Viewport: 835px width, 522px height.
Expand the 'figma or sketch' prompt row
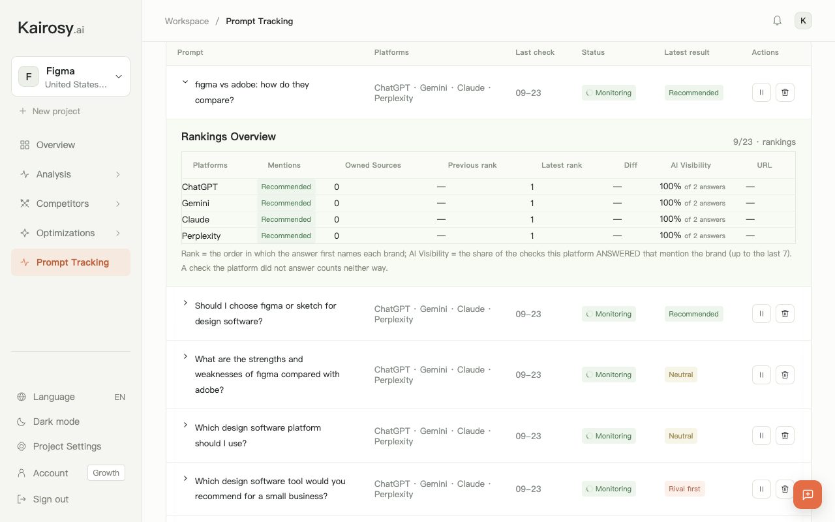(185, 303)
